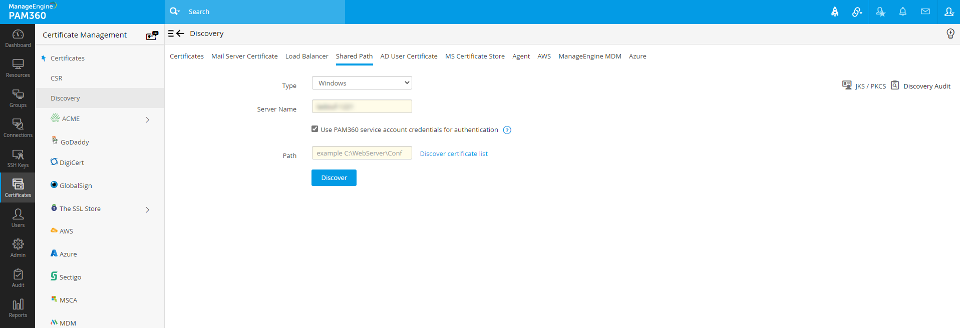Select the Shared Path tab
The width and height of the screenshot is (960, 328).
[x=354, y=56]
